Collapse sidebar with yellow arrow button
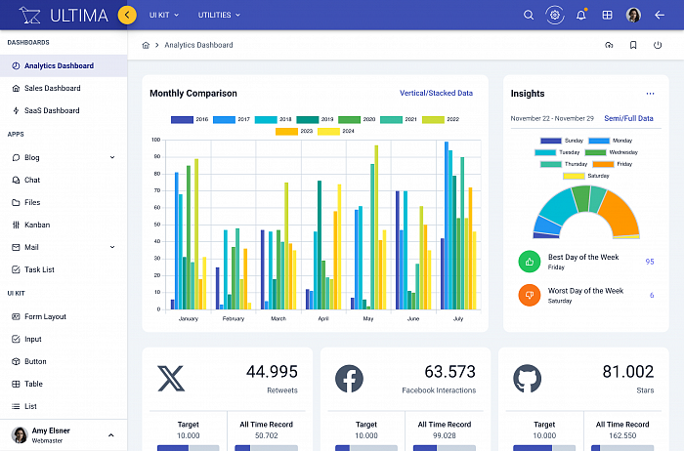684x451 pixels. click(127, 16)
